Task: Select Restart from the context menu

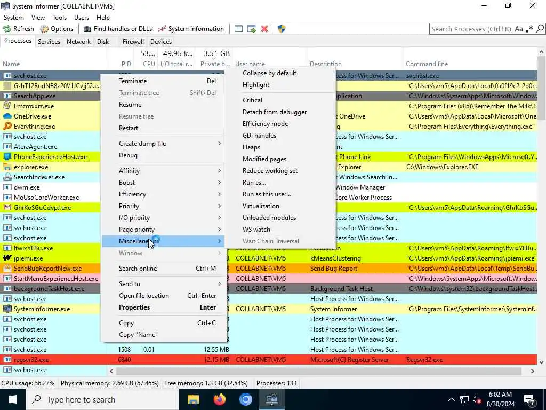Action: 163,128
